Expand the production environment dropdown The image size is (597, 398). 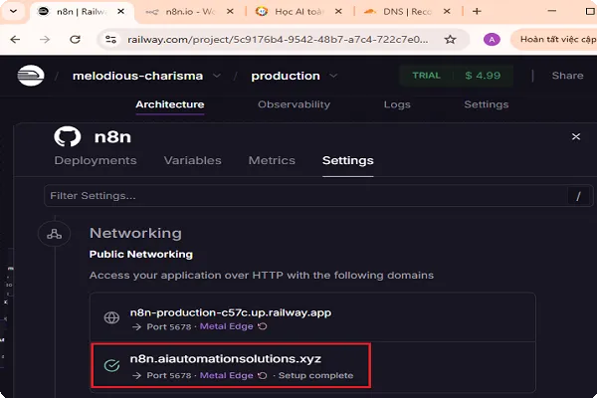coord(333,76)
